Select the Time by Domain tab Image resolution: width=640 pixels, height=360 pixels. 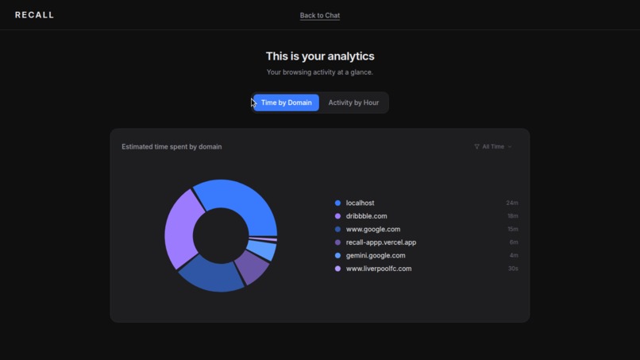pyautogui.click(x=286, y=103)
